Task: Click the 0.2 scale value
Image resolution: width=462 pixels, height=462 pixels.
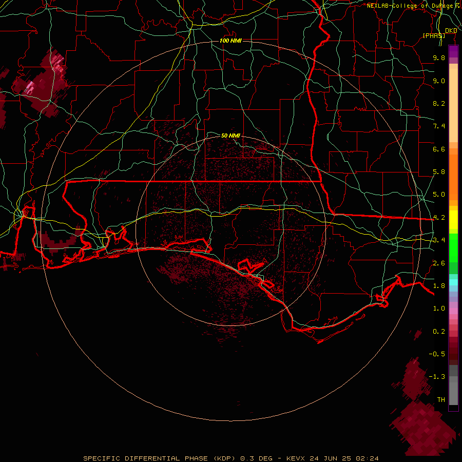Action: [439, 332]
